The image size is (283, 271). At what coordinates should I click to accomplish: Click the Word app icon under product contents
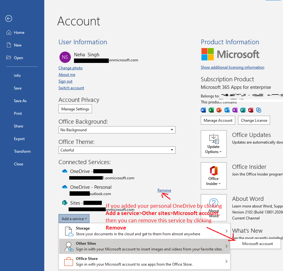[203, 110]
